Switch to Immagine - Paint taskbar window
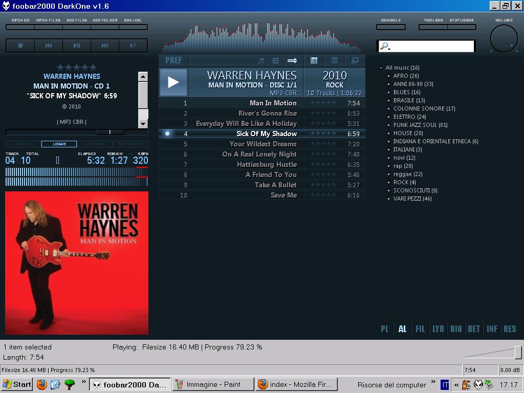This screenshot has height=393, width=524. (x=213, y=385)
